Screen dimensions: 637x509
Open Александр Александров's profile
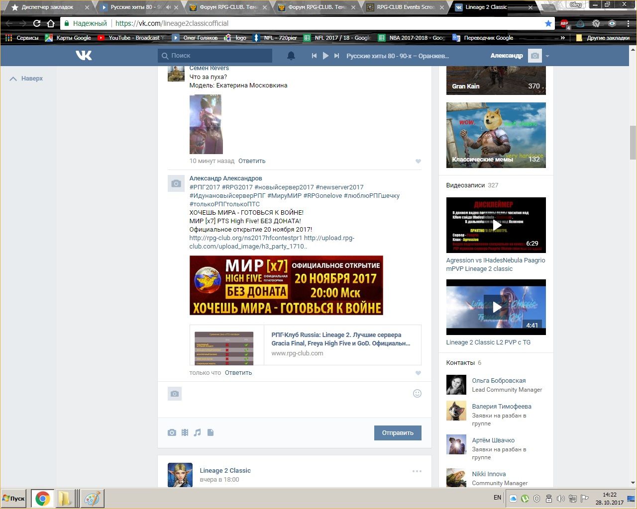[x=225, y=178]
